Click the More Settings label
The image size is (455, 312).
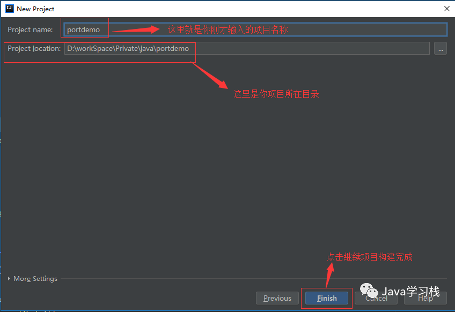point(35,279)
